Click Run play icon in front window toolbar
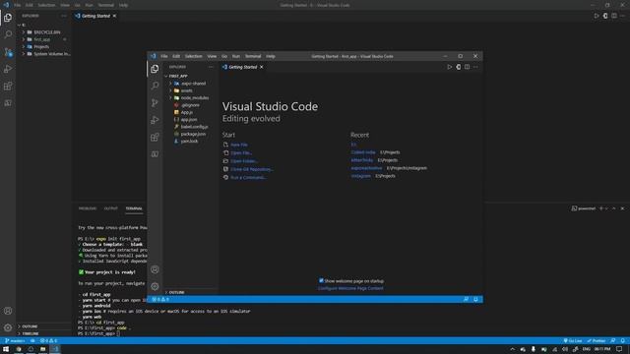The width and height of the screenshot is (630, 354). 450,67
